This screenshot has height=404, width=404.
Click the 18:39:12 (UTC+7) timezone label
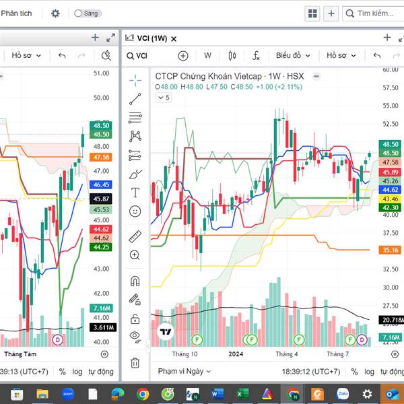311,372
